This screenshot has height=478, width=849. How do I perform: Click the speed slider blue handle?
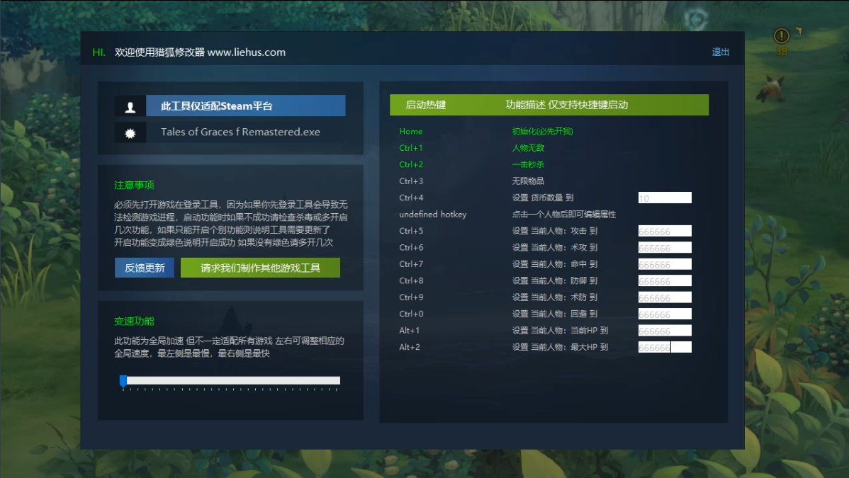pos(123,381)
